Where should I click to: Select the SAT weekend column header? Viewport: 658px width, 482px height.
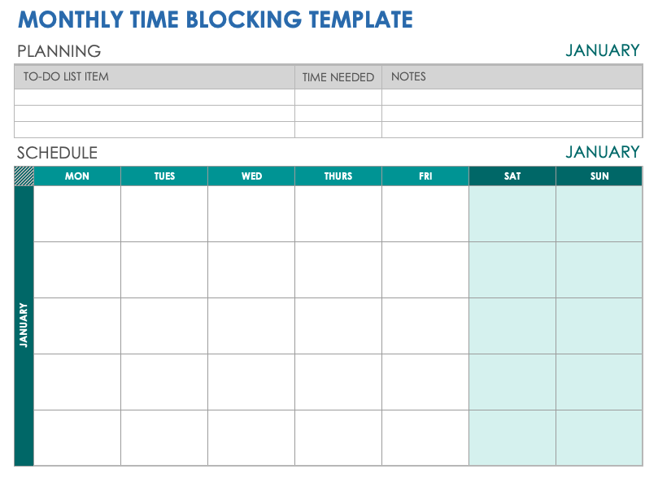512,176
